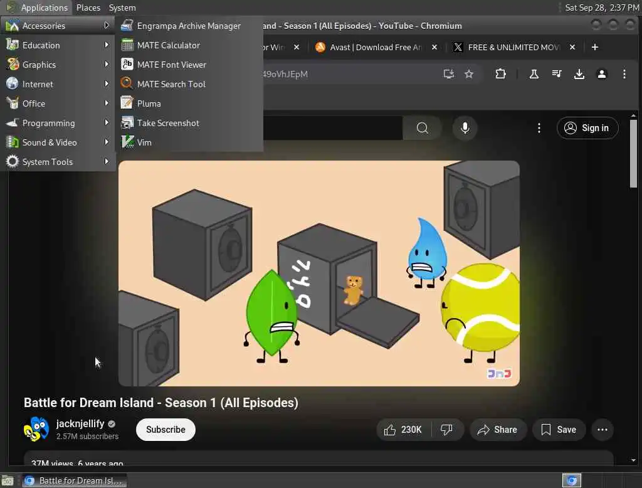Close the partially hidden tab ending in Win
642x488 pixels.
point(297,47)
